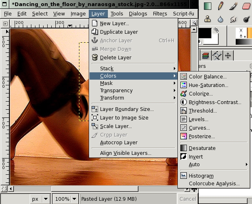This screenshot has height=204, width=252.
Task: Open Levels... dialog
Action: (x=214, y=119)
